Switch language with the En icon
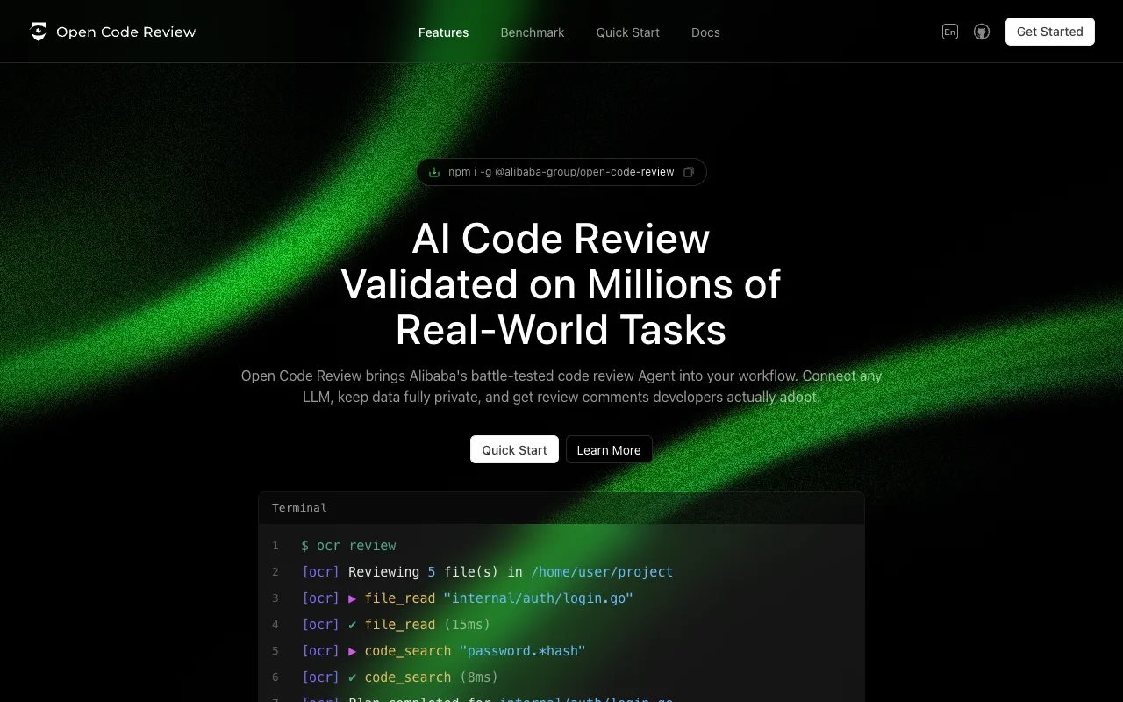Viewport: 1123px width, 702px height. click(x=950, y=32)
